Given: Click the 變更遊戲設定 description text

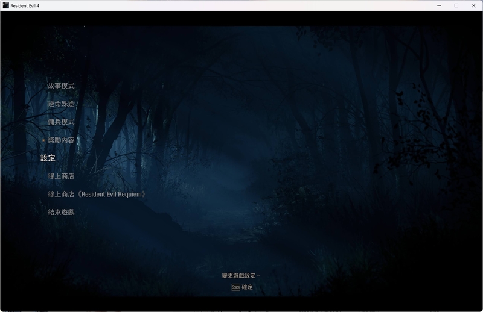Looking at the screenshot, I should (x=240, y=276).
